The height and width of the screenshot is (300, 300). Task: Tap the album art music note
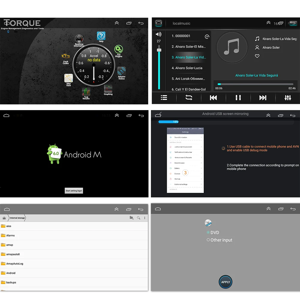(x=232, y=47)
